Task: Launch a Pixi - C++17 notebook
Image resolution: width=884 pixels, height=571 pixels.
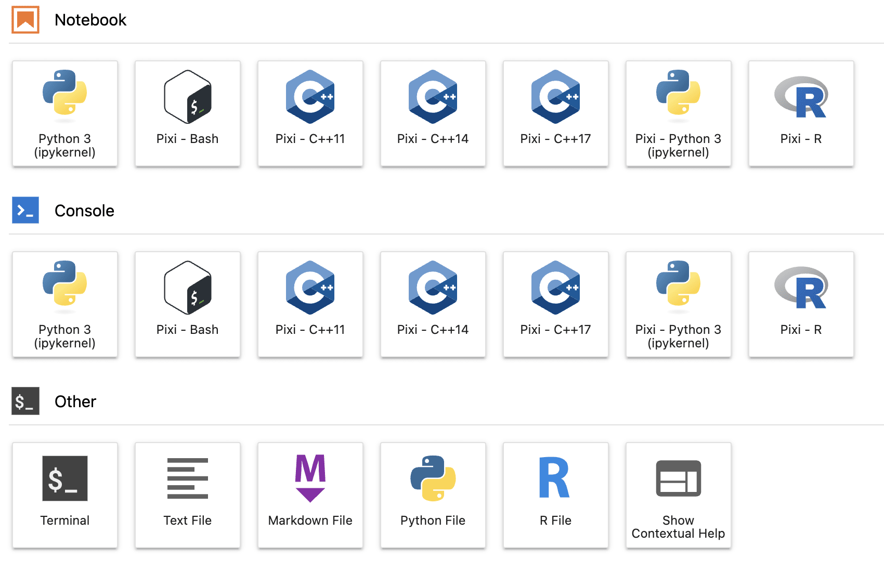Action: [x=556, y=113]
